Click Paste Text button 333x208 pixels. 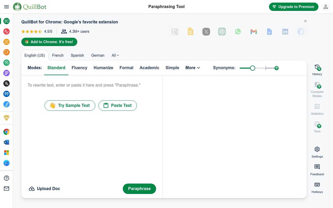tap(118, 106)
